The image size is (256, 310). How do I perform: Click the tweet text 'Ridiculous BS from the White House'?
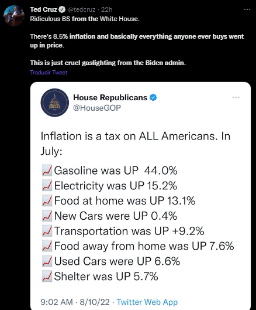85,19
